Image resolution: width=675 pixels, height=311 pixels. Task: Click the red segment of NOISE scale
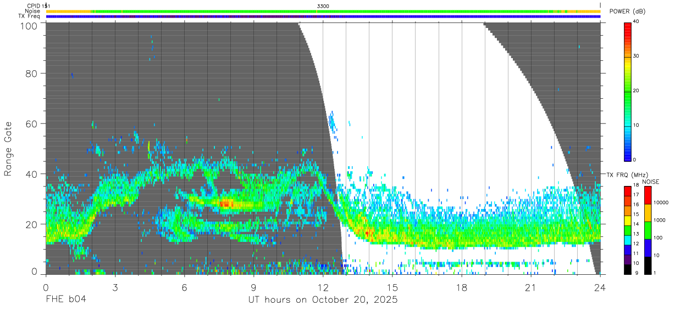[648, 195]
